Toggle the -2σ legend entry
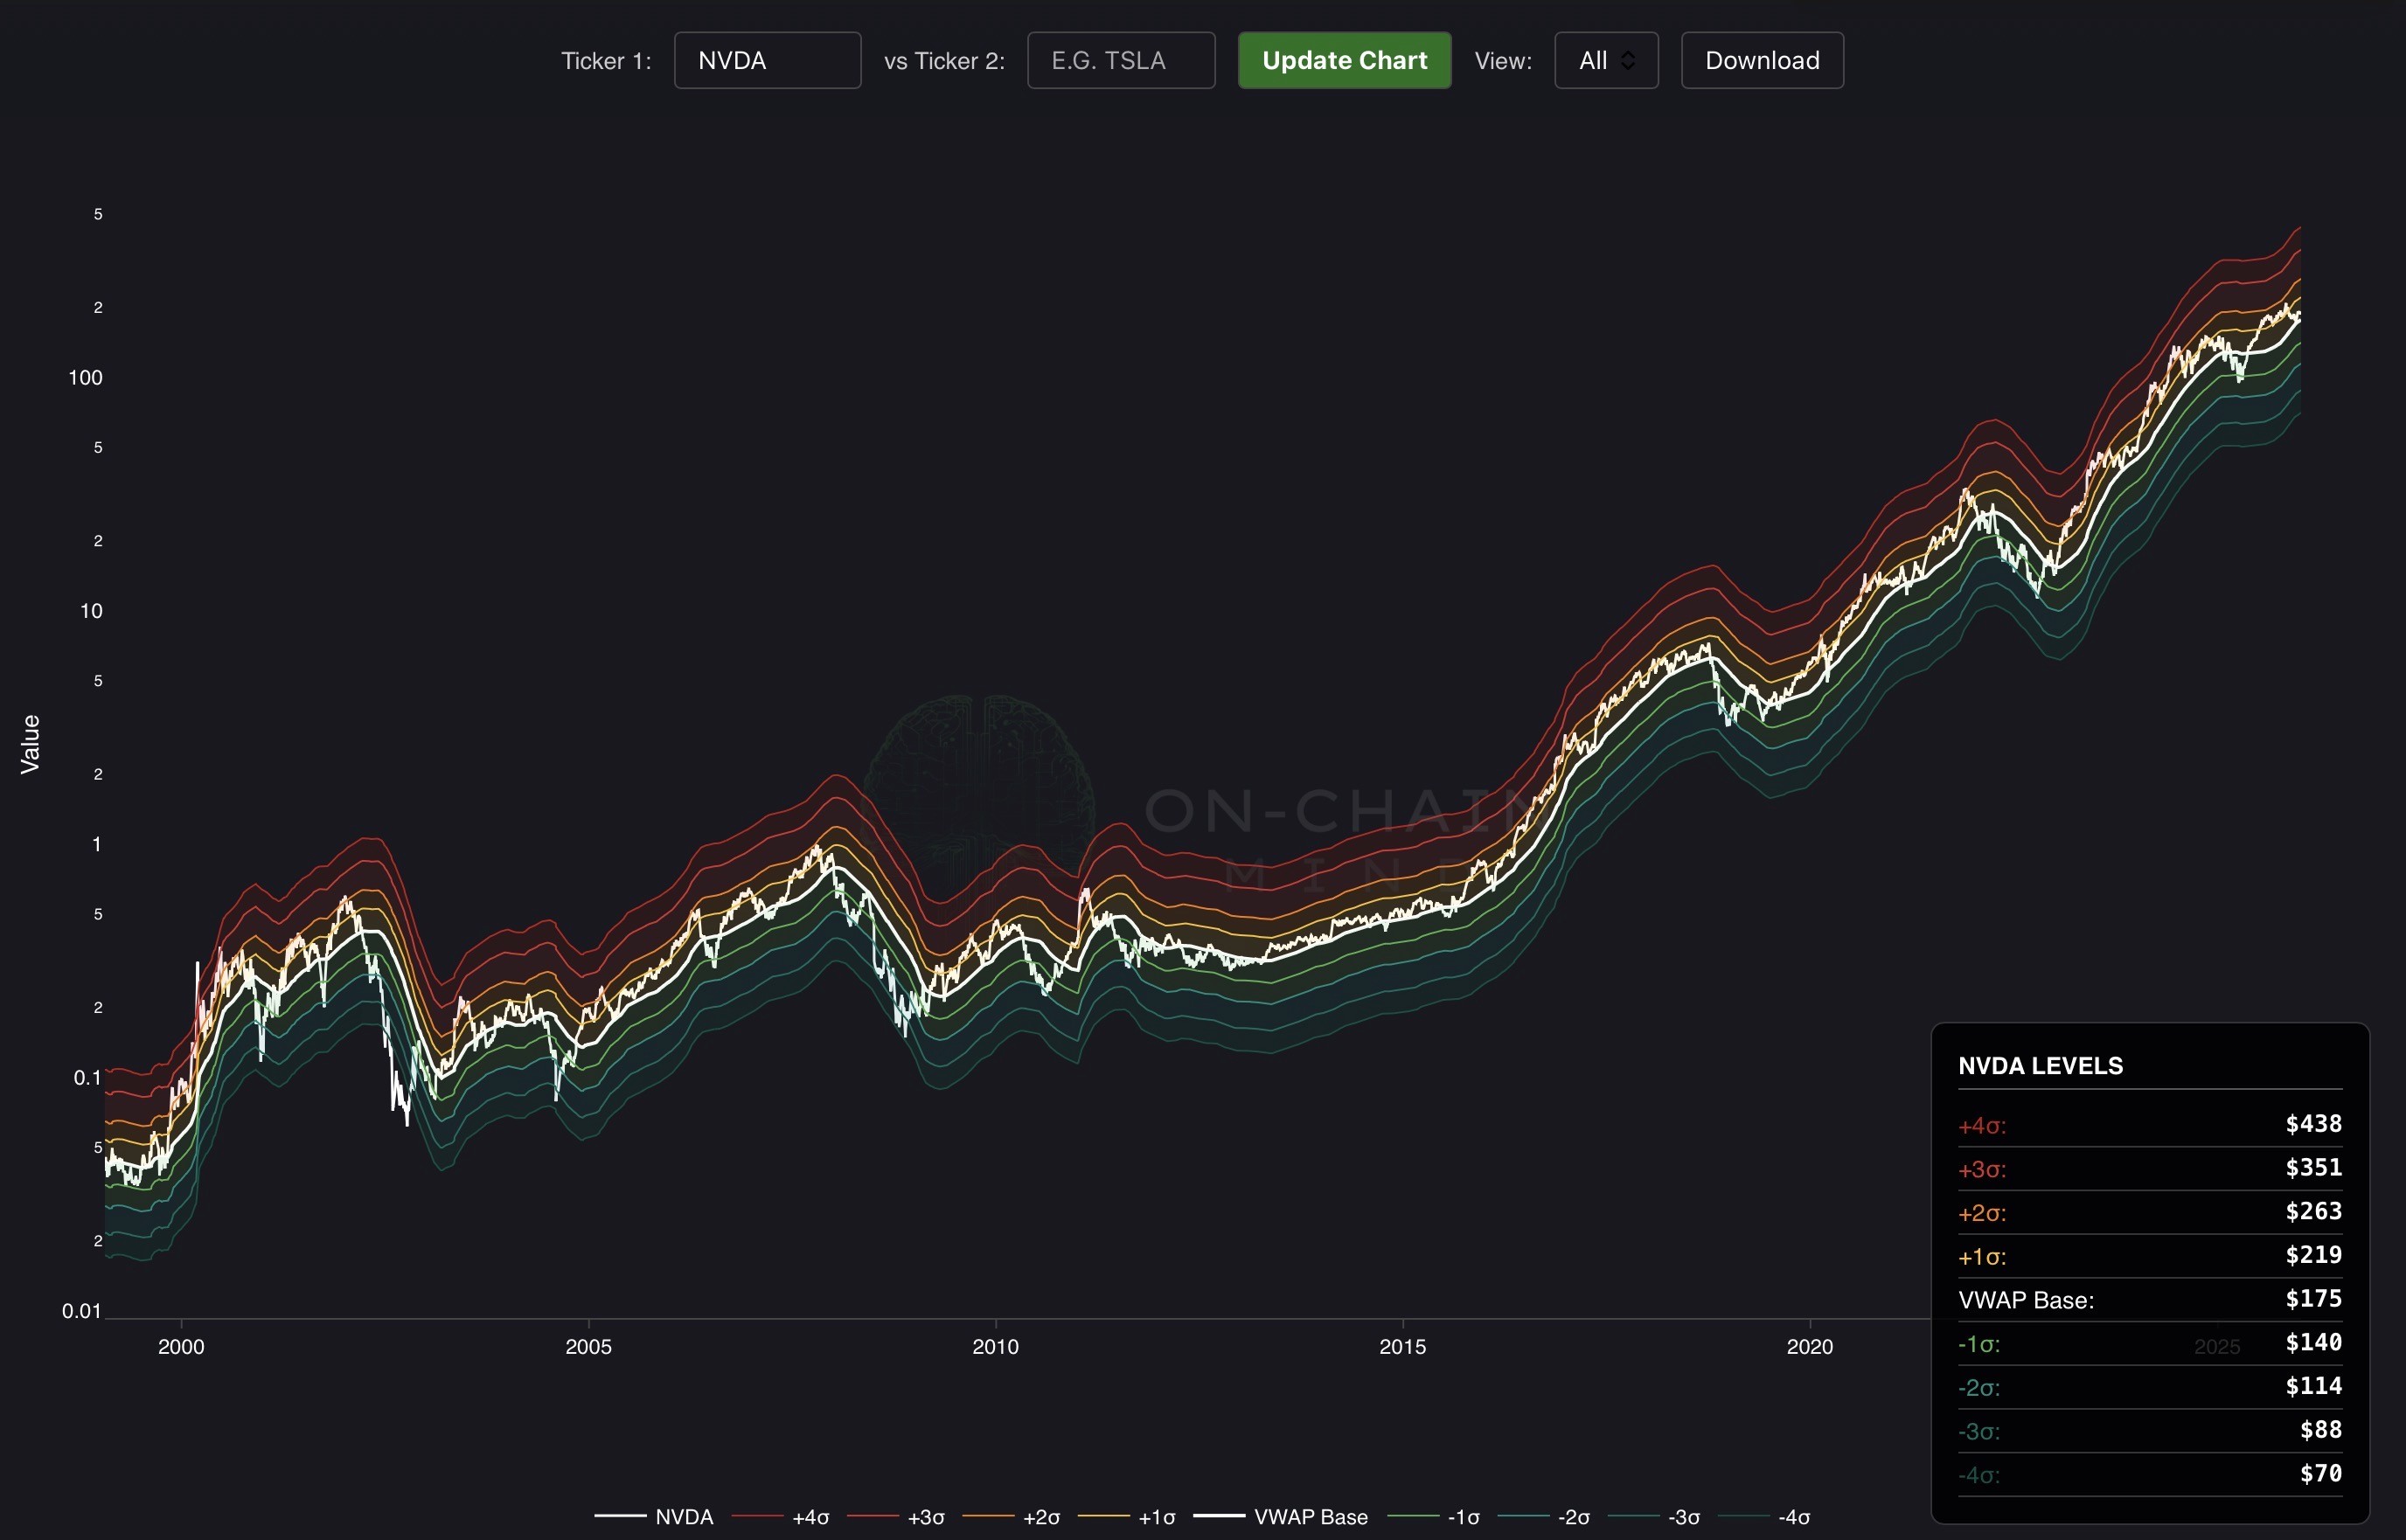The height and width of the screenshot is (1540, 2406). click(x=1572, y=1517)
